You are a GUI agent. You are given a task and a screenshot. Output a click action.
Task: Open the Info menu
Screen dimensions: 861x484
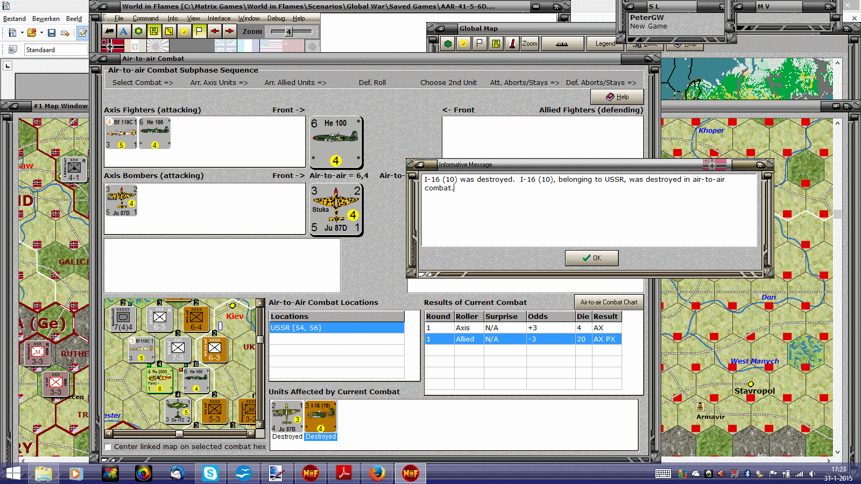coord(172,18)
